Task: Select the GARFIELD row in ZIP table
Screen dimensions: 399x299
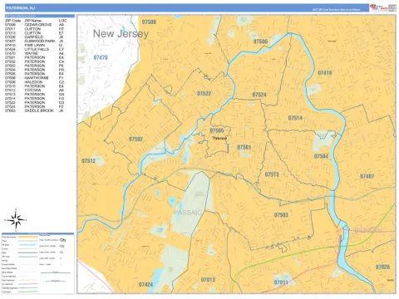Action: 34,37
